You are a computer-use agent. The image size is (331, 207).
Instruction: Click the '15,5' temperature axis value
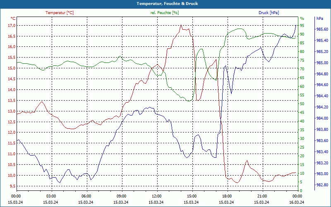click(x=12, y=58)
